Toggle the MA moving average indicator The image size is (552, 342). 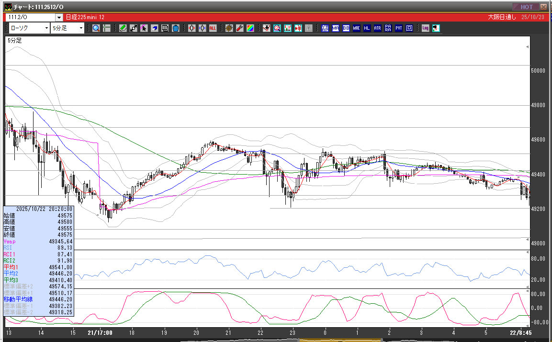click(x=336, y=28)
